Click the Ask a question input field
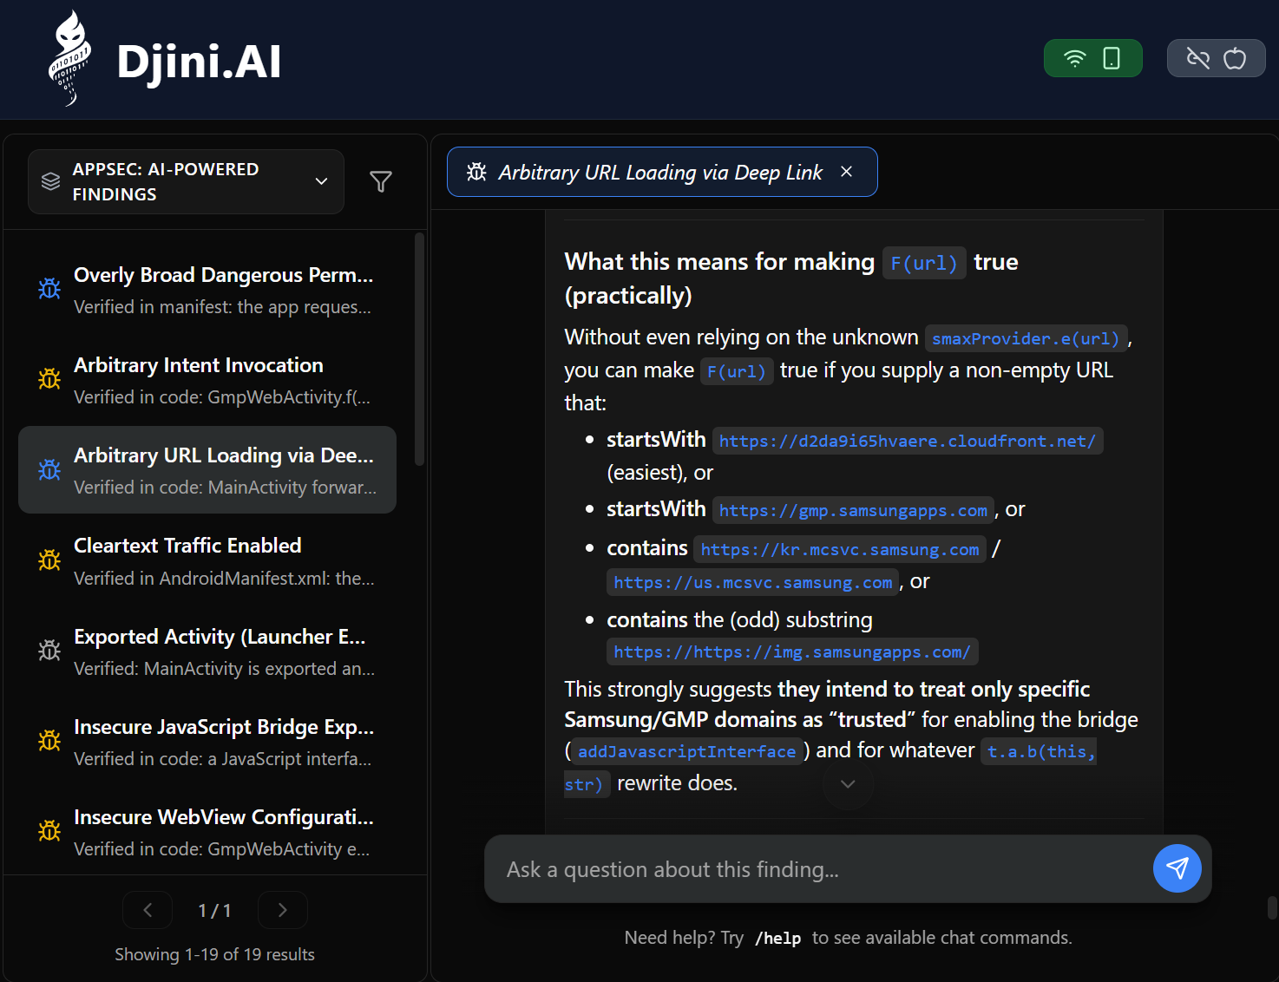This screenshot has width=1279, height=982. (x=820, y=869)
